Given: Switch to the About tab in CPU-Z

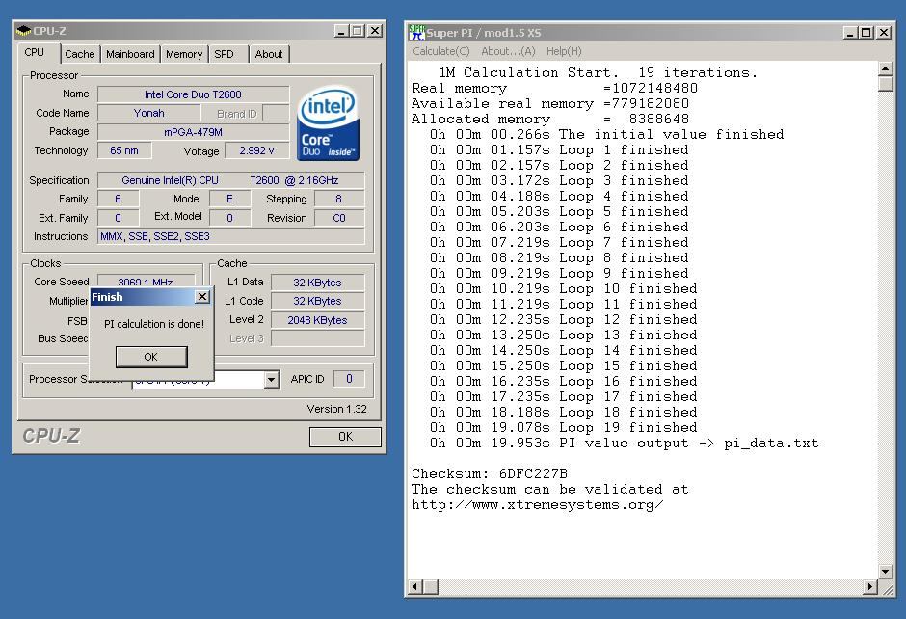Looking at the screenshot, I should point(269,54).
